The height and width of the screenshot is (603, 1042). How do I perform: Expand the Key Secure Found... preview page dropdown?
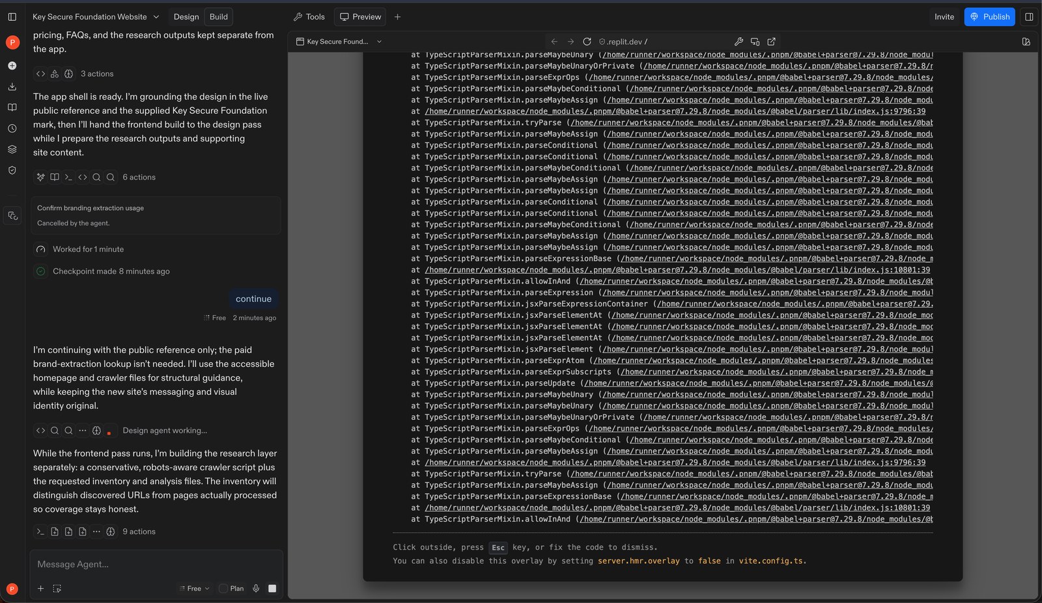coord(339,42)
